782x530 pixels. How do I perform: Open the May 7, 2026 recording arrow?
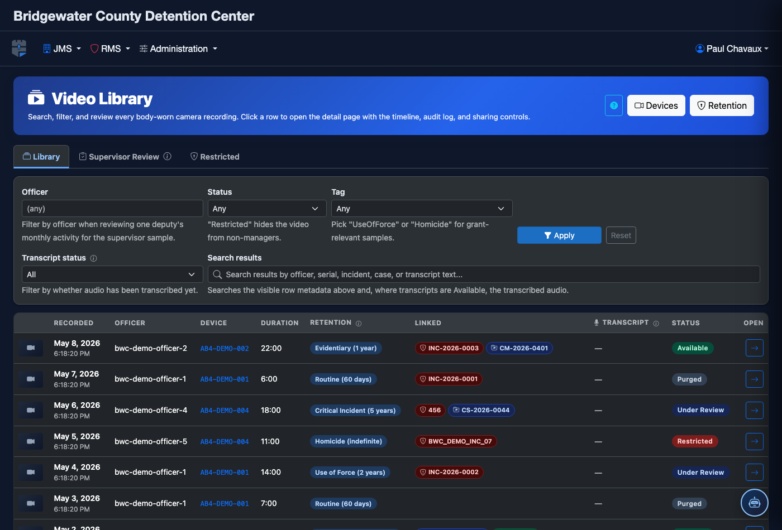755,379
